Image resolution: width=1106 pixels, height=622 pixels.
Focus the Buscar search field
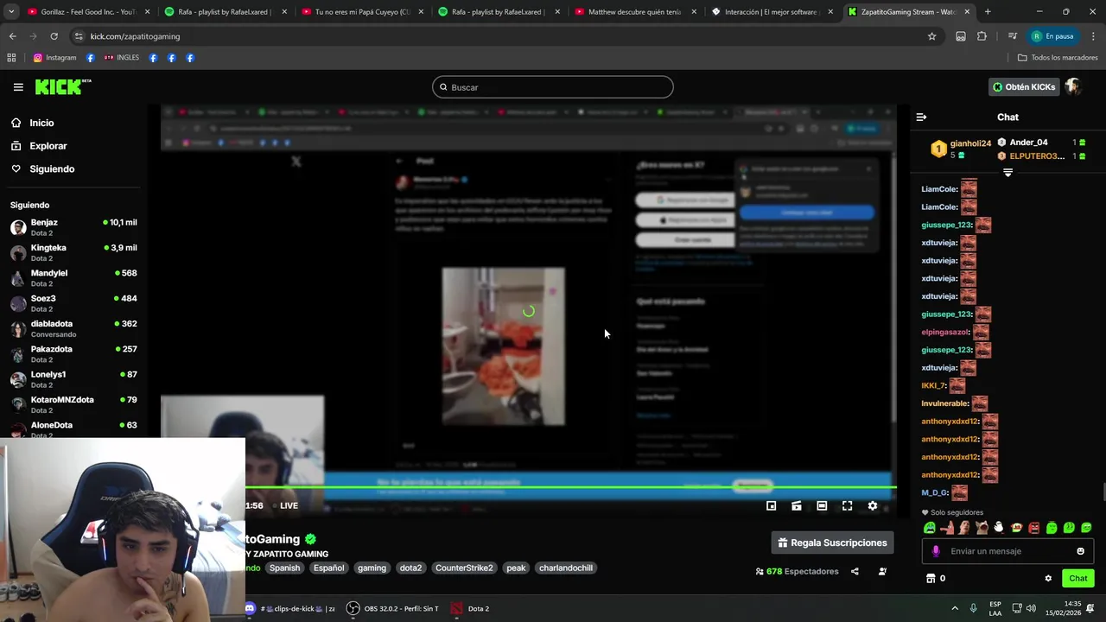[x=553, y=87]
